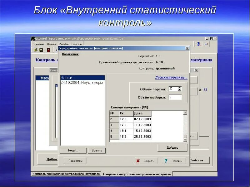
Task: Select the date cell 15.12.2003
Action: pos(142,131)
